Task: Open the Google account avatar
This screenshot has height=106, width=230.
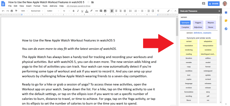Action: click(x=224, y=4)
